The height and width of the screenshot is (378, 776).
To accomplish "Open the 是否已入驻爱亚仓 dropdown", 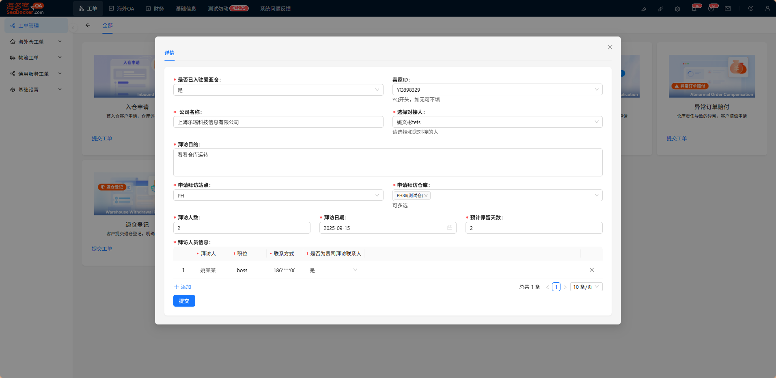I will click(x=278, y=90).
